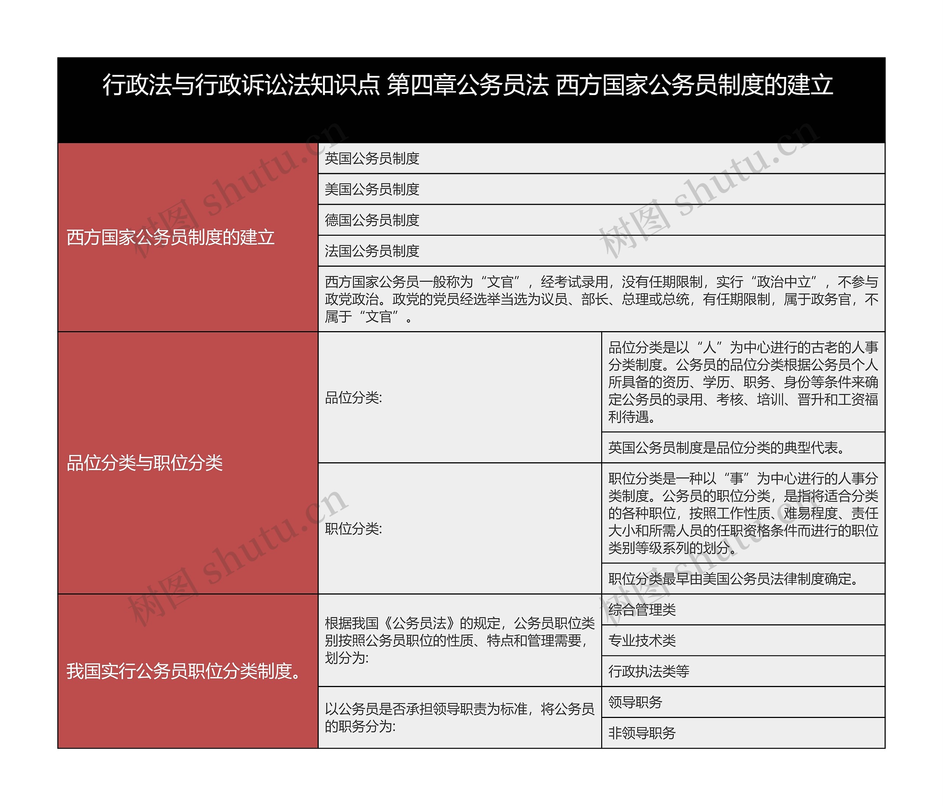Image resolution: width=943 pixels, height=806 pixels.
Task: Select the row '法国公务员制度'
Action: [x=602, y=251]
